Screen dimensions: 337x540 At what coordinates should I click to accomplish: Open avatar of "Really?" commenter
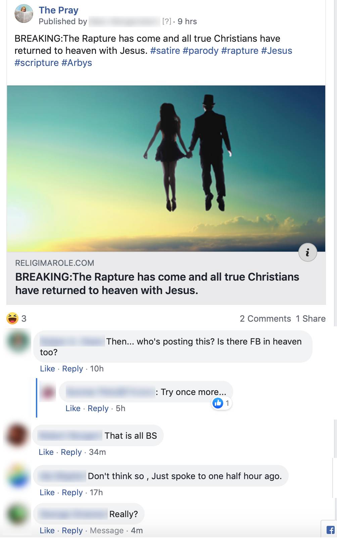click(x=17, y=514)
